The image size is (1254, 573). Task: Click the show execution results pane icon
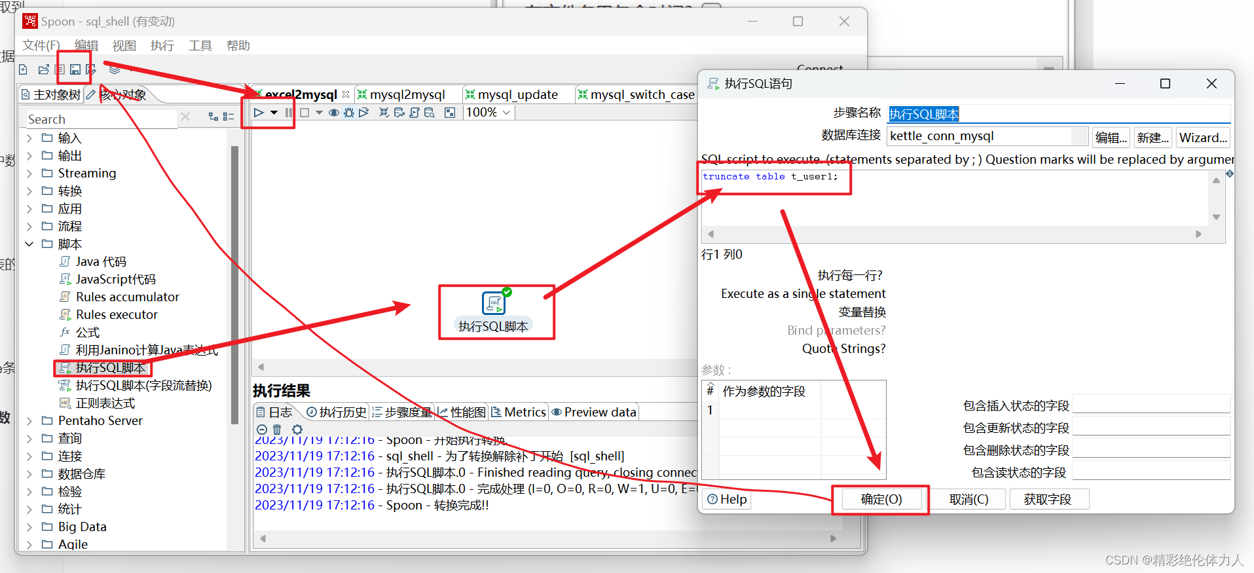pyautogui.click(x=450, y=113)
